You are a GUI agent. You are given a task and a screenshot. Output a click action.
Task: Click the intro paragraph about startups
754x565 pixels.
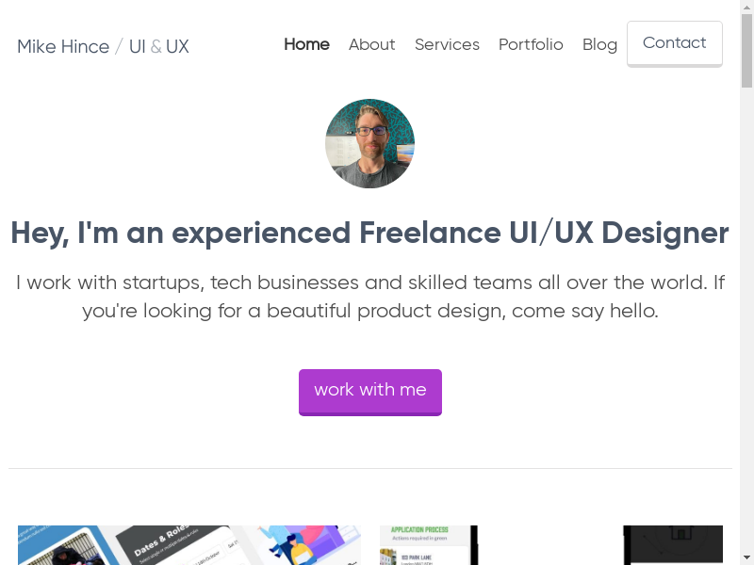point(369,296)
